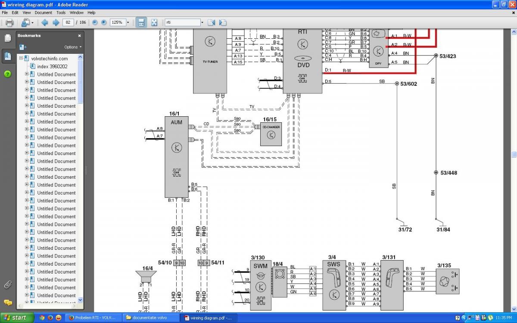The image size is (517, 323).
Task: Toggle the fit width scrolling mode icon
Action: (141, 22)
